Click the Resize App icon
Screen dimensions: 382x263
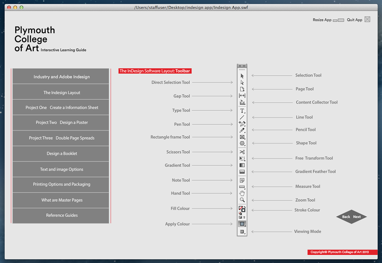pos(338,20)
